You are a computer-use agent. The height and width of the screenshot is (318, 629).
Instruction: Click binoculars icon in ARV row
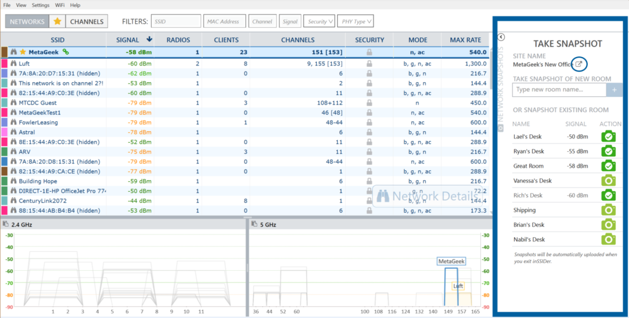[x=14, y=151]
